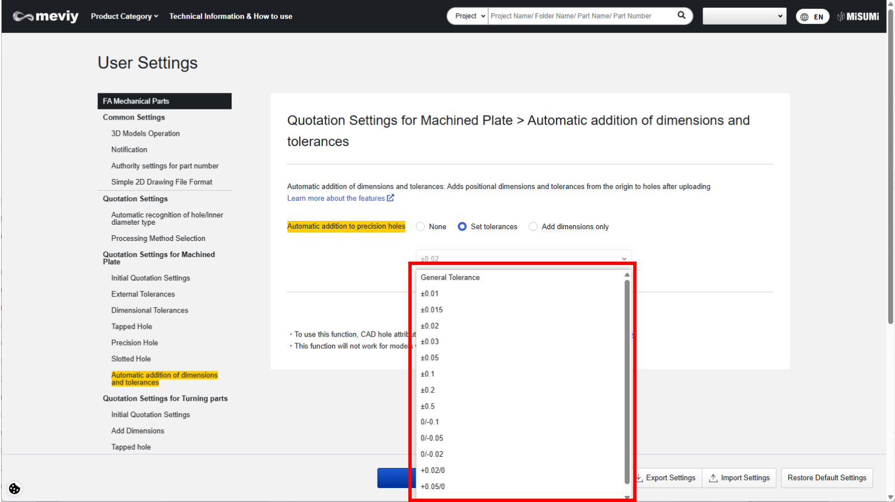Expand the Product Category menu
This screenshot has height=502, width=895.
[124, 16]
